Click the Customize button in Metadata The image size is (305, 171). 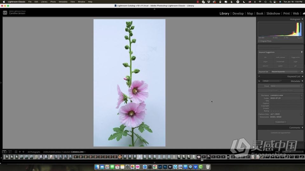280,122
